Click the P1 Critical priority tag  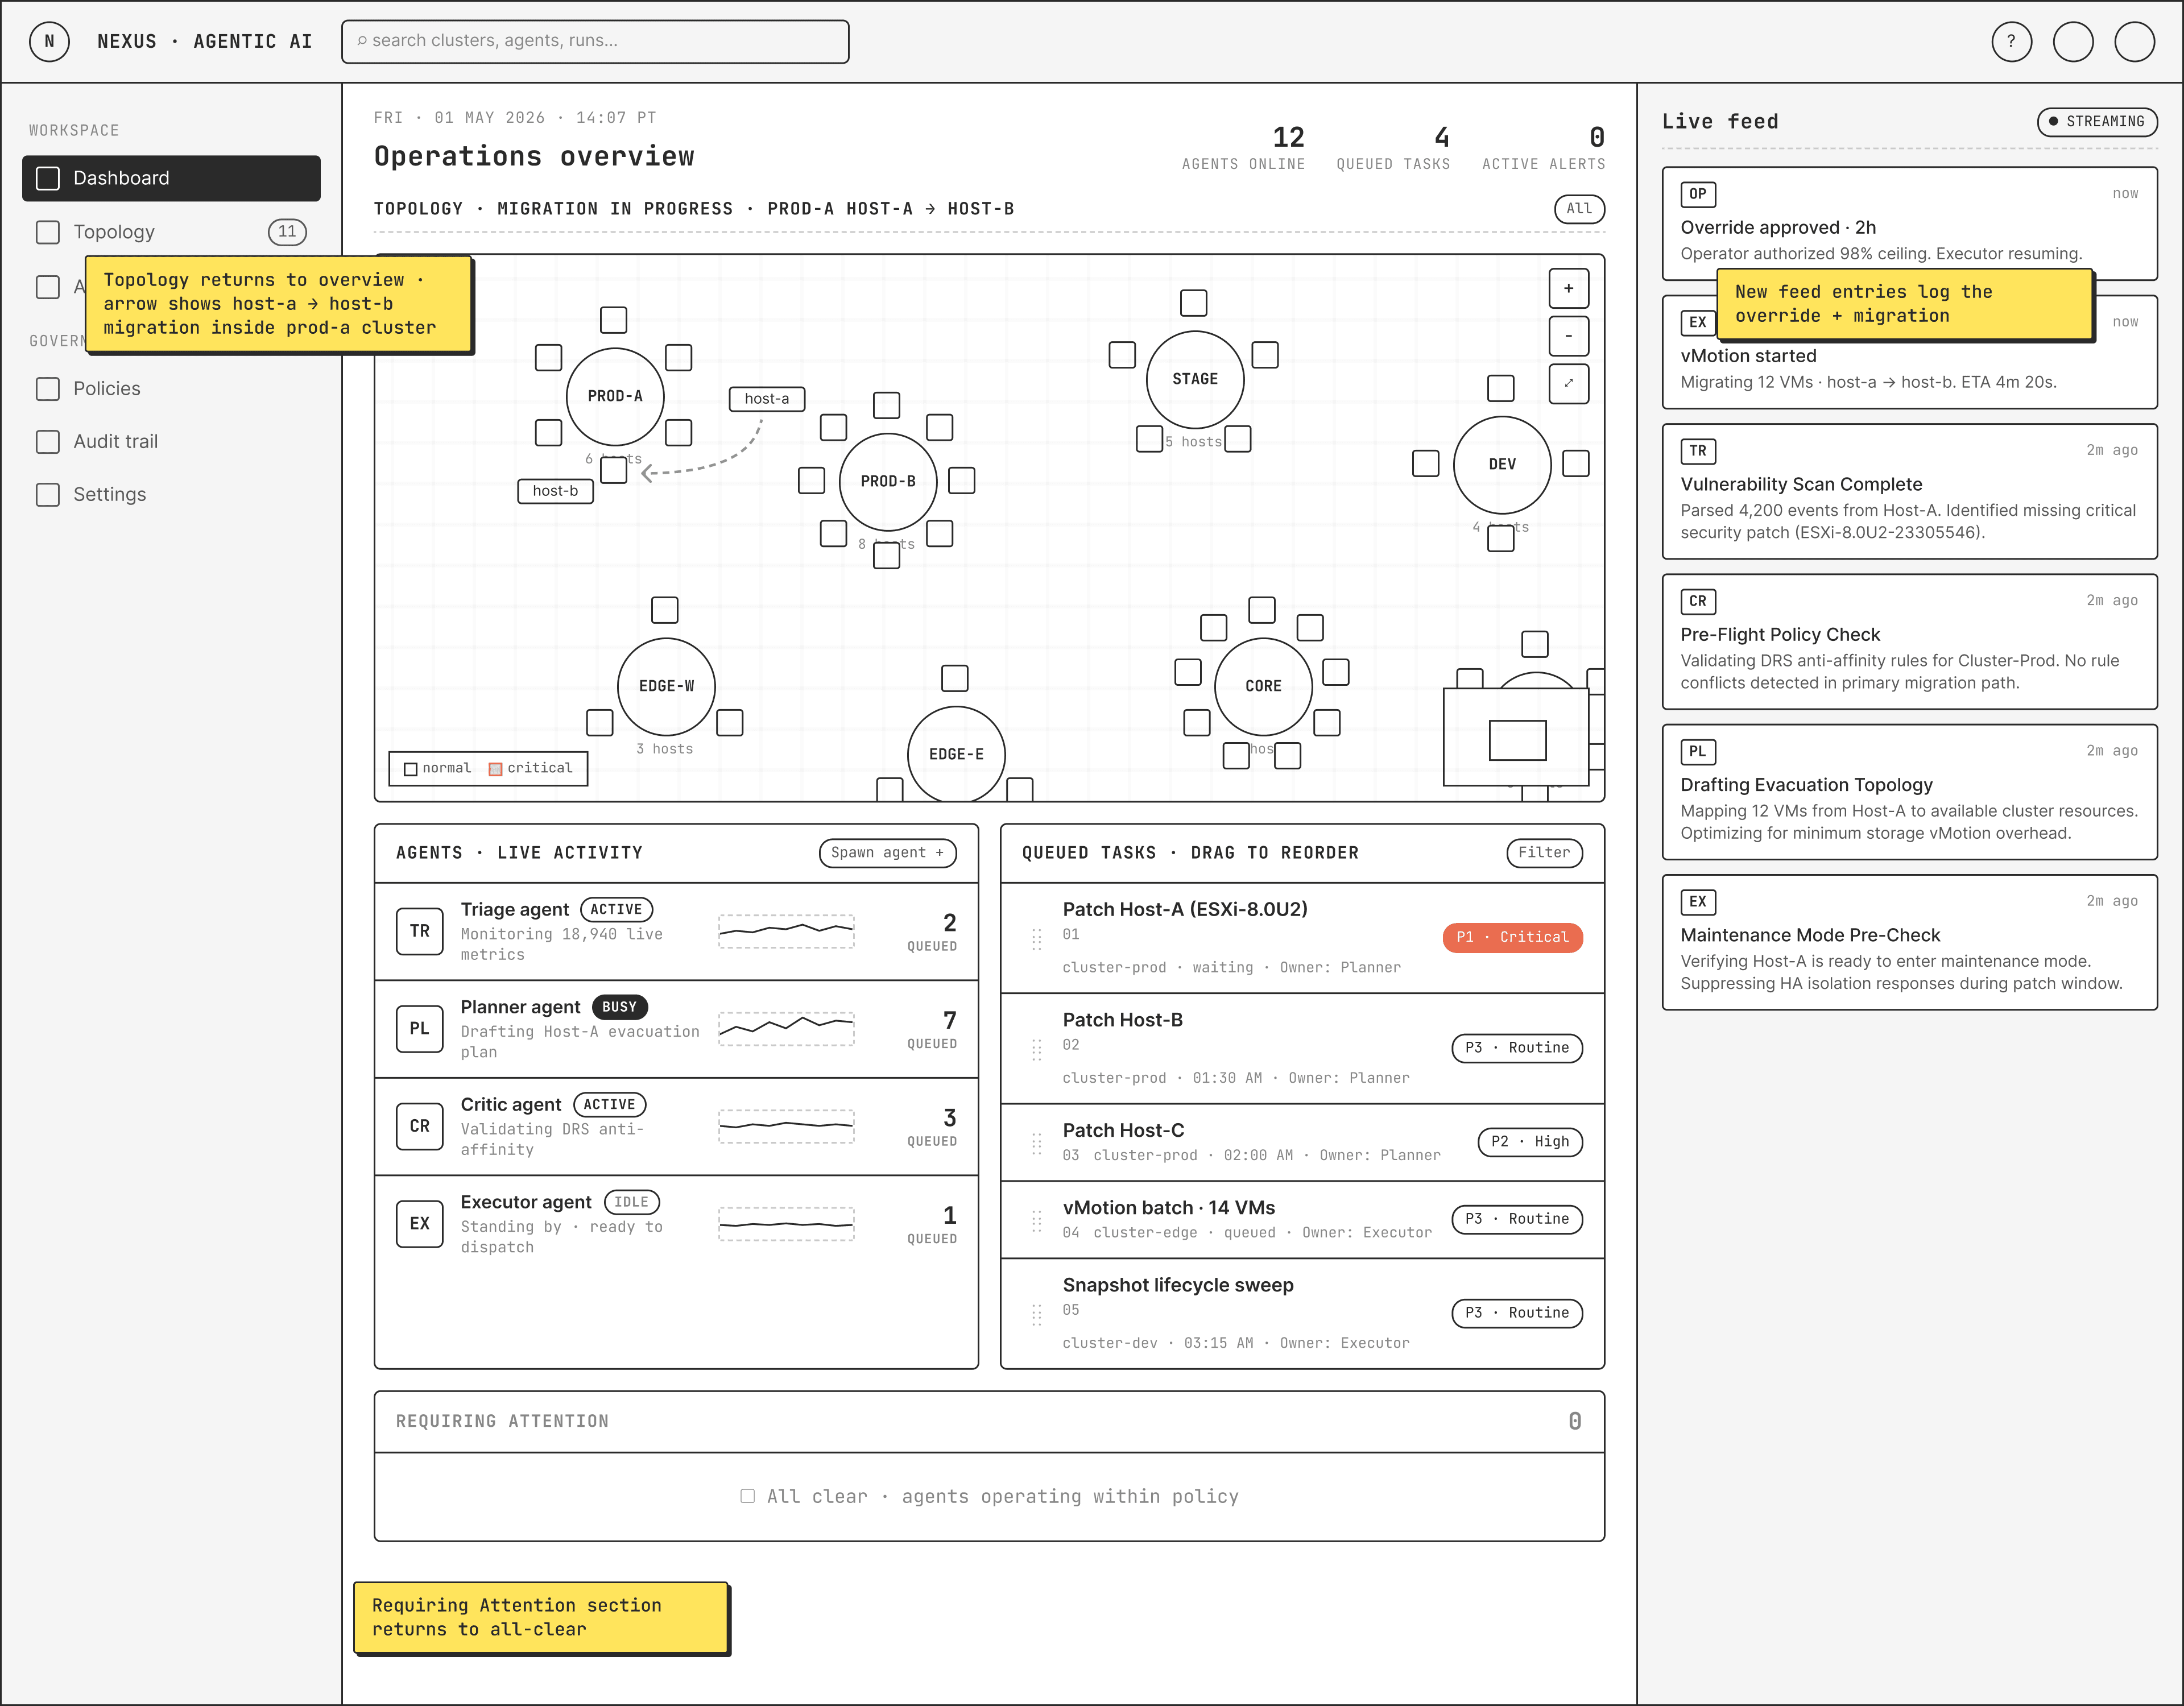pos(1512,938)
